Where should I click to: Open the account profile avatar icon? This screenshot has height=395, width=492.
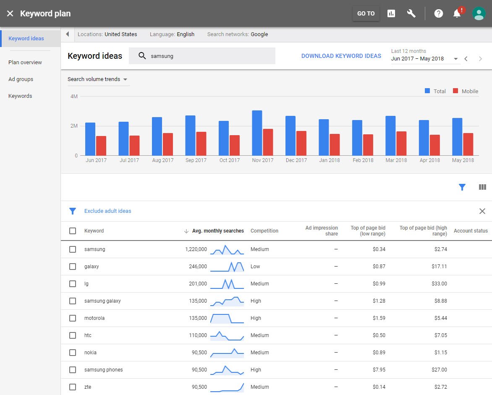click(x=479, y=13)
